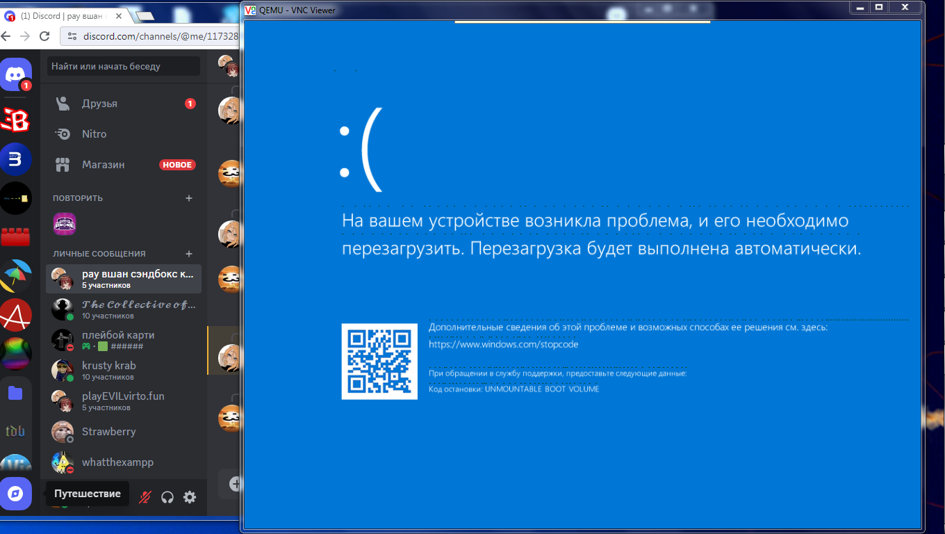Open the umbrella server icon
945x534 pixels.
pos(15,276)
